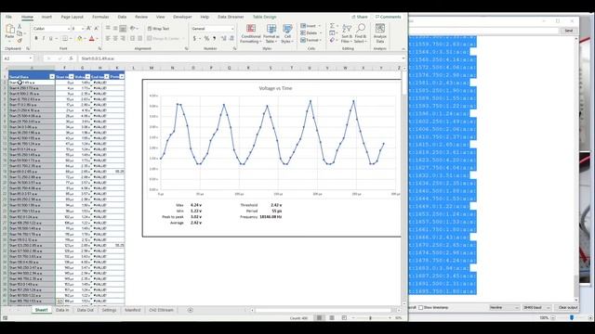This screenshot has height=334, width=595.
Task: Open the Format as Table gallery
Action: point(271,33)
